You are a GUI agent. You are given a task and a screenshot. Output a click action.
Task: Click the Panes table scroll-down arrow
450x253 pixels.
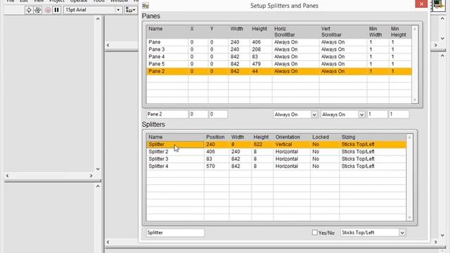pyautogui.click(x=414, y=100)
